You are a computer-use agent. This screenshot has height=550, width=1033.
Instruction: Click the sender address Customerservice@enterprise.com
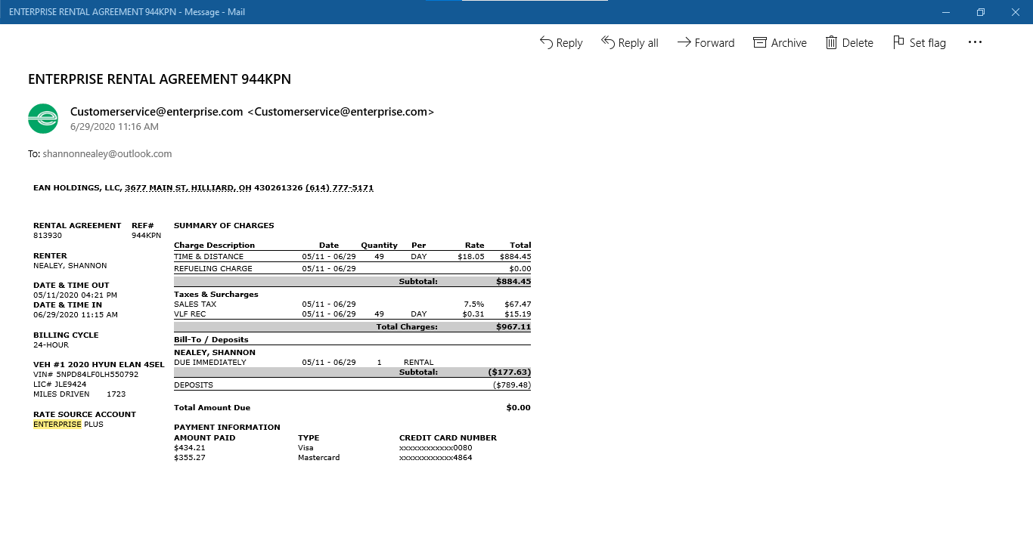156,111
